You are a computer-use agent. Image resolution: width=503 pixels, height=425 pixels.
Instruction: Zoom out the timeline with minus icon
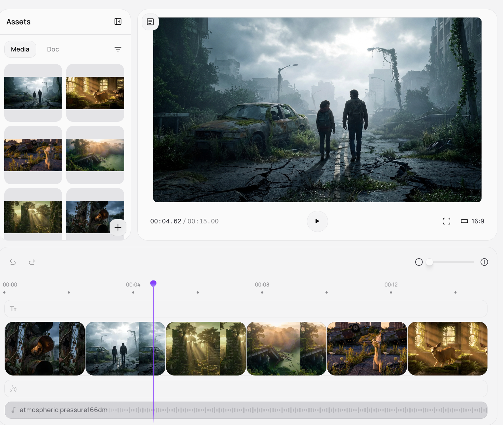click(419, 262)
